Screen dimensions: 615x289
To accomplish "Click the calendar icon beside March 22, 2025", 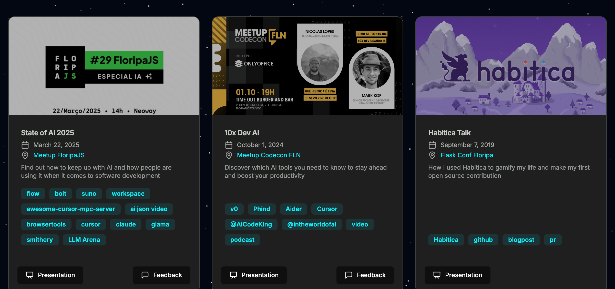I will [25, 145].
